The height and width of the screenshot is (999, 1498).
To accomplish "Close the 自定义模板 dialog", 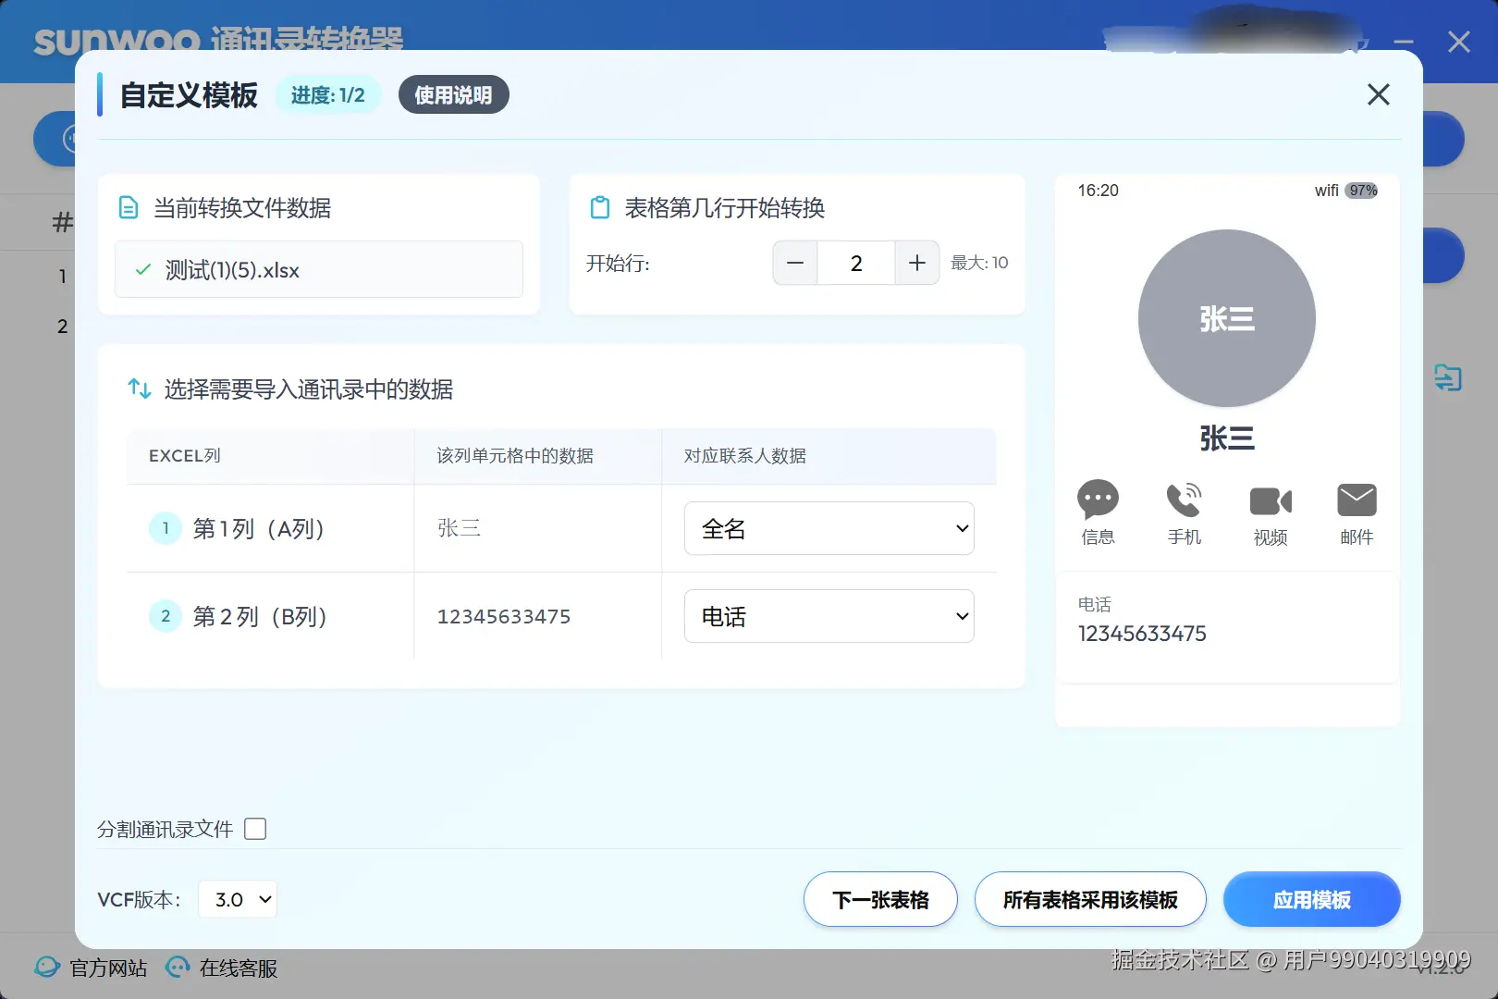I will 1378,94.
